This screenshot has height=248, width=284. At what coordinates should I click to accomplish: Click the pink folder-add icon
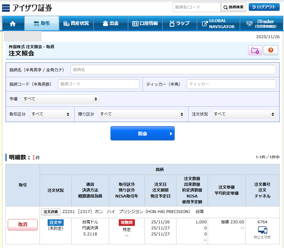click(255, 50)
